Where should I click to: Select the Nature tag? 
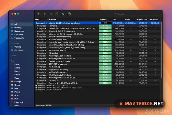(x=21, y=75)
